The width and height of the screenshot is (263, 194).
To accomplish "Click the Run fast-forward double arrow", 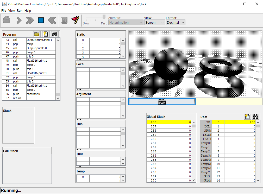I will [x=30, y=20].
